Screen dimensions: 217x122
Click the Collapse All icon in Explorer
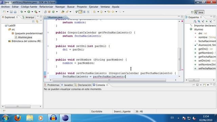[x=33, y=21]
